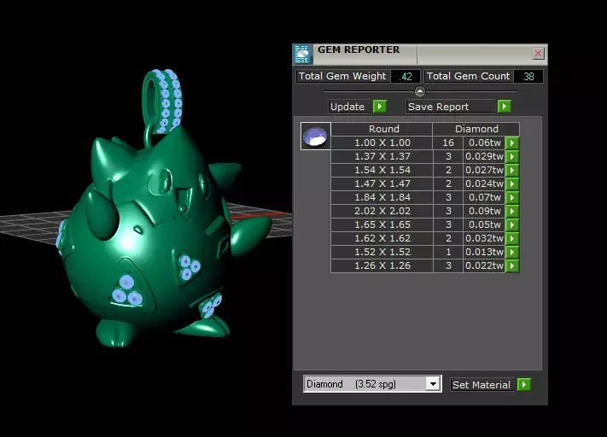Select the 1.26 X 1.26 size cell
Image resolution: width=607 pixels, height=437 pixels.
pos(382,265)
